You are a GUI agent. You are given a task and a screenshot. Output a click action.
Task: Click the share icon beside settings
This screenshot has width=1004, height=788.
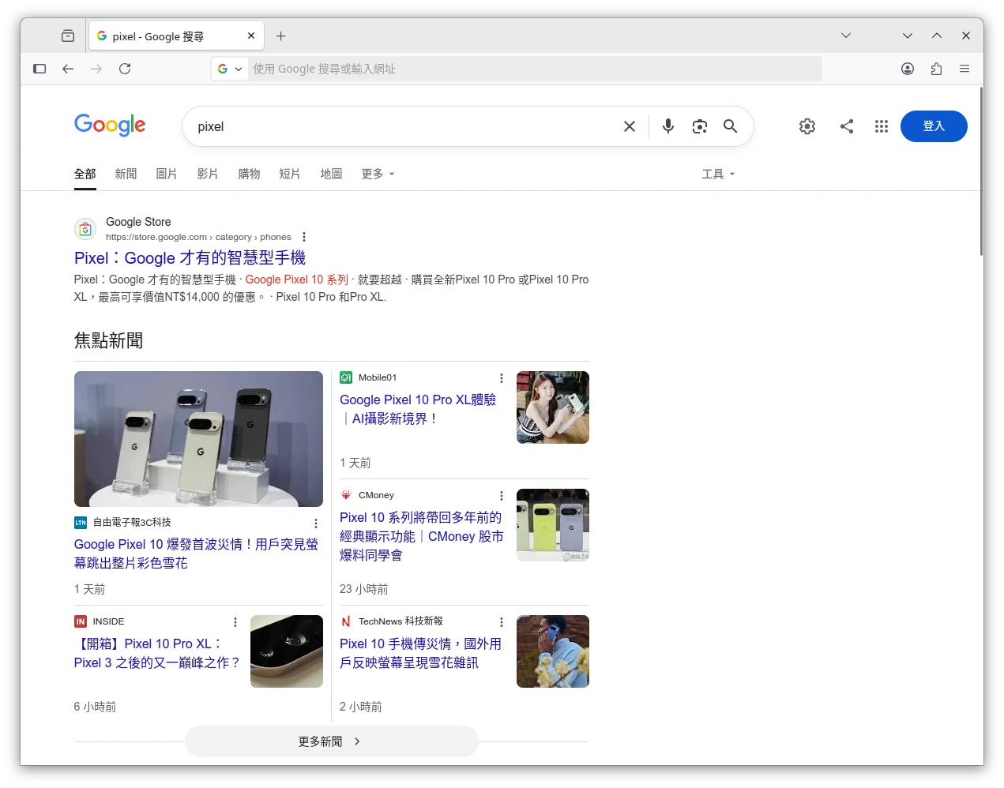pyautogui.click(x=846, y=126)
